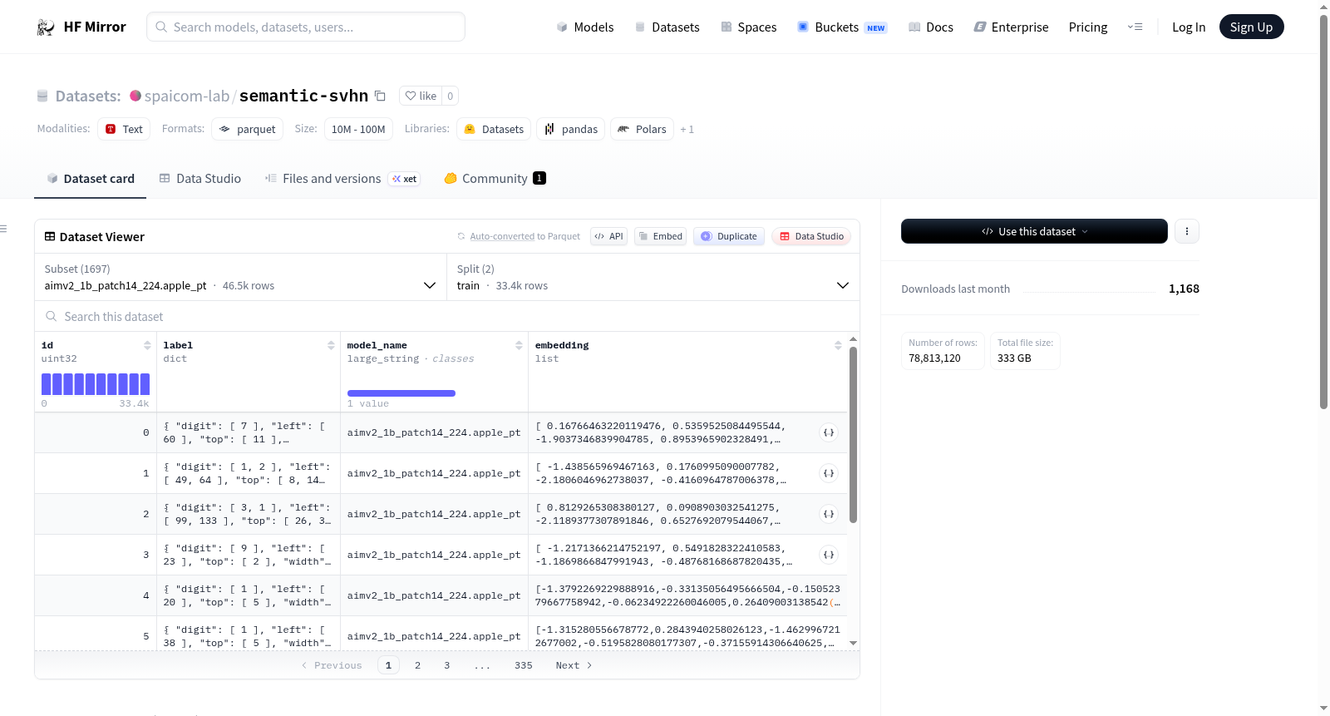Sort by the model_name column
Image resolution: width=1330 pixels, height=716 pixels.
tap(519, 345)
